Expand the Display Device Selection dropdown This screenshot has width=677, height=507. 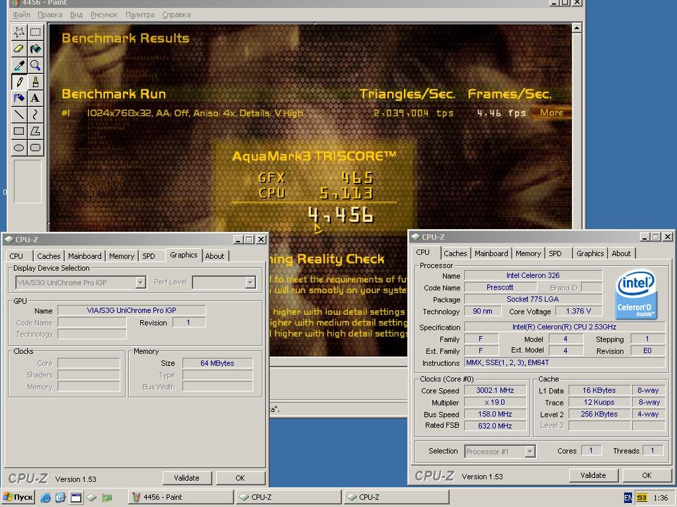(x=140, y=283)
